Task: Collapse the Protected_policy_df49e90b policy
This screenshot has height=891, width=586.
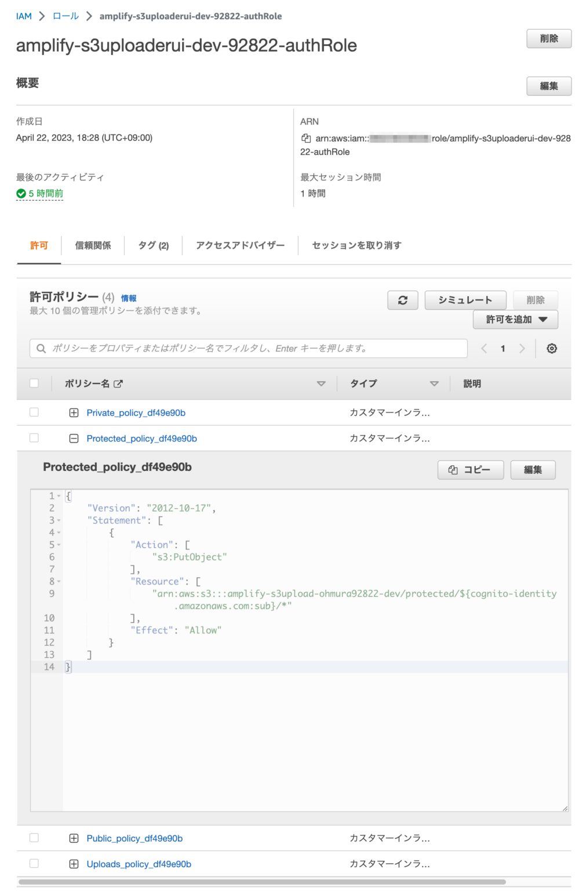Action: coord(74,438)
